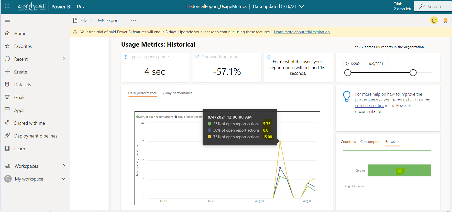Viewport: 452px width, 212px height.
Task: Click the start handle of date slider
Action: [x=348, y=73]
